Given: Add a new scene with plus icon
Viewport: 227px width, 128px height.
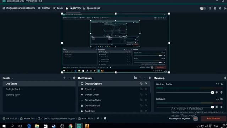Looking at the screenshot, I should pos(65,78).
